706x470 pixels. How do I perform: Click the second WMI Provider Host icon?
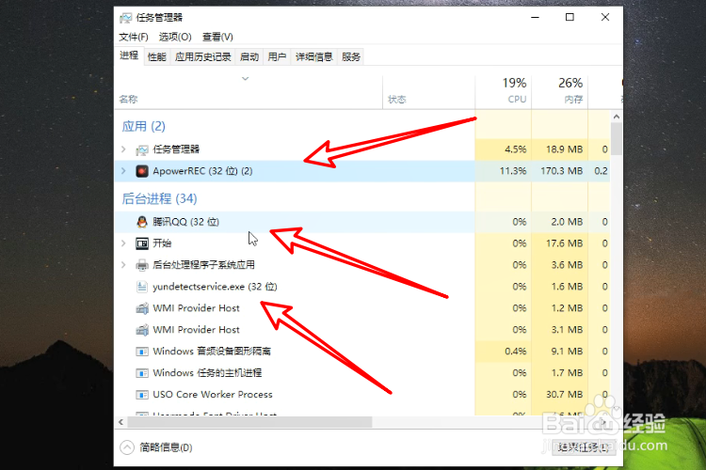pyautogui.click(x=142, y=330)
